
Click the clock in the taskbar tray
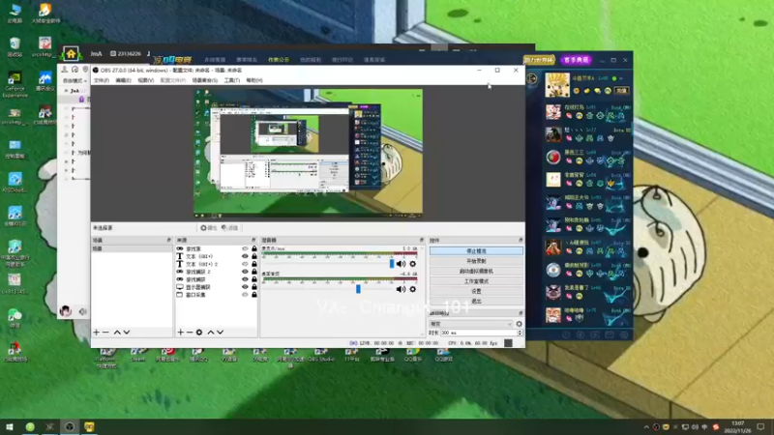[737, 427]
